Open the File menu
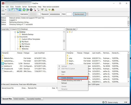Screen dimensions: 131x105 pos(3,7)
